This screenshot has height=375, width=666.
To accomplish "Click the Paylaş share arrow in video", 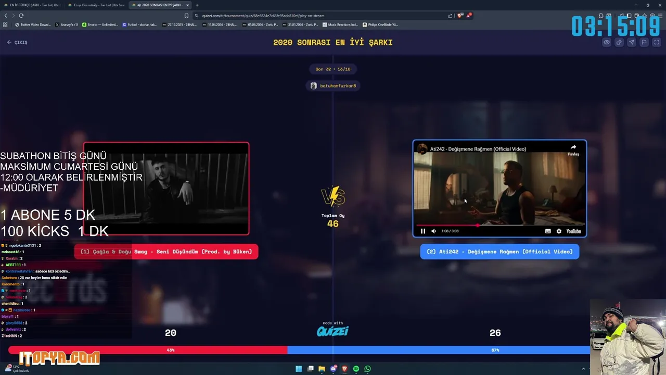I will [x=573, y=150].
